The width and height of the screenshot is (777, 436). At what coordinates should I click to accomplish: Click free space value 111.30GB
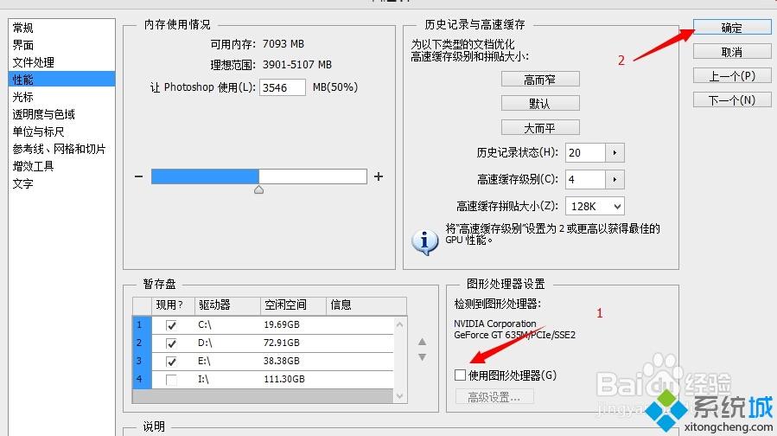click(x=284, y=380)
